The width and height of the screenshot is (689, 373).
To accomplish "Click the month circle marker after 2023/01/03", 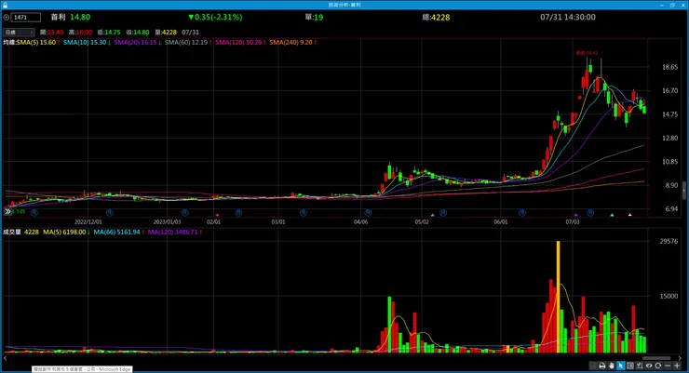I will tap(185, 212).
